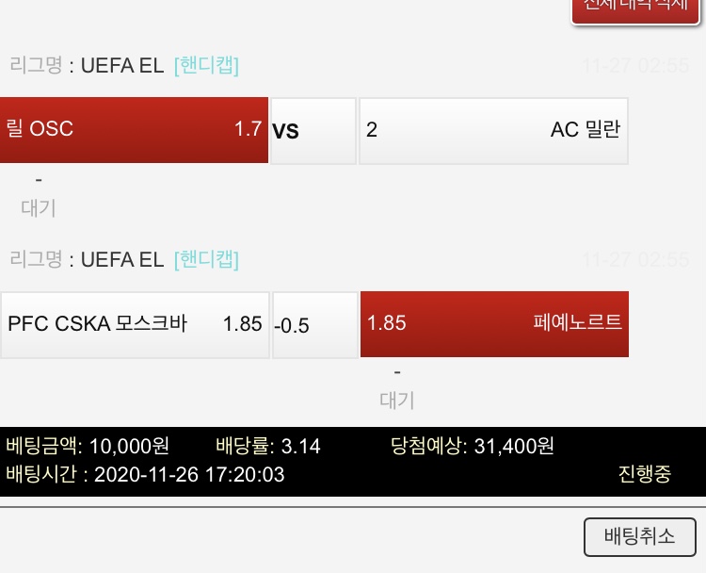
Task: Click the 핸디캡 tag of the CSKA match
Action: click(x=206, y=259)
